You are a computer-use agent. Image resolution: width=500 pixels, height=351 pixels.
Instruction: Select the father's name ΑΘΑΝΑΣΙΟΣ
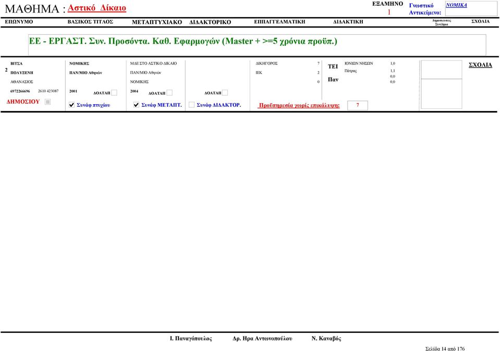pyautogui.click(x=22, y=82)
